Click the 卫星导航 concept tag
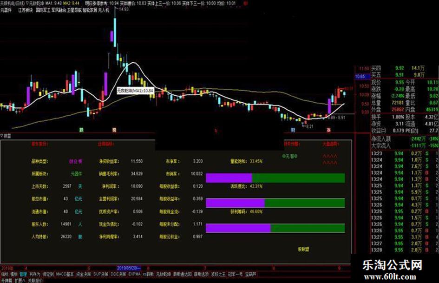 [x=74, y=10]
